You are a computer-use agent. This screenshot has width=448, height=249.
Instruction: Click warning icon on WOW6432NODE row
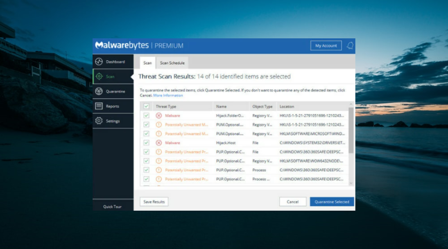(x=159, y=161)
